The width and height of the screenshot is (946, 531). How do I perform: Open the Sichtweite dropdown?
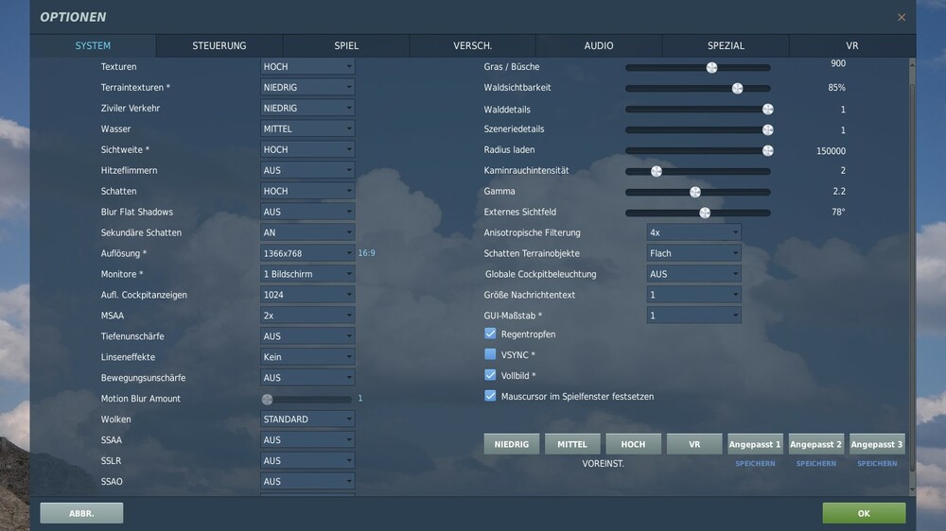tap(307, 149)
